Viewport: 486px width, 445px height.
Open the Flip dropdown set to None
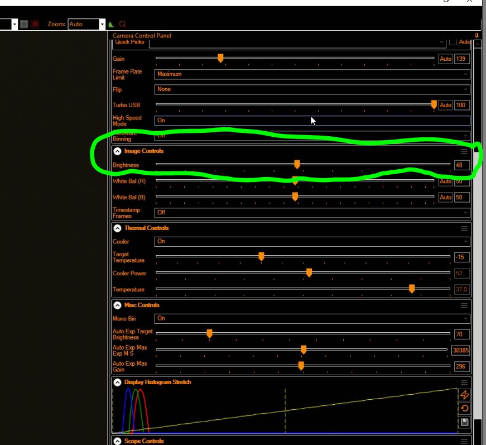coord(311,89)
